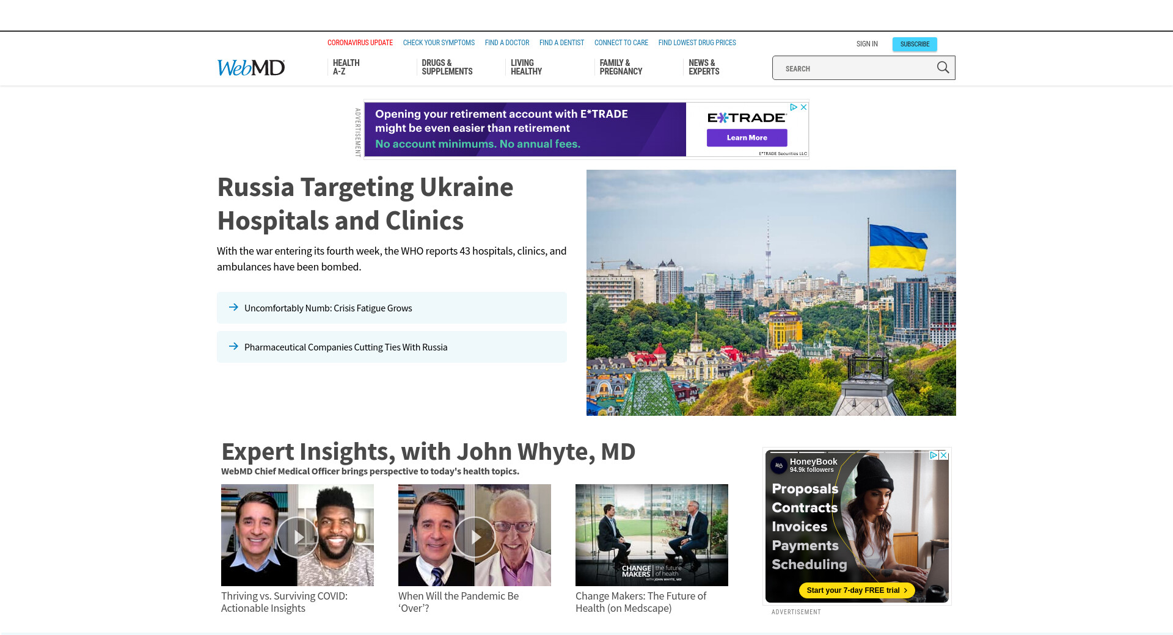
Task: Click the WebMD logo
Action: pyautogui.click(x=250, y=68)
